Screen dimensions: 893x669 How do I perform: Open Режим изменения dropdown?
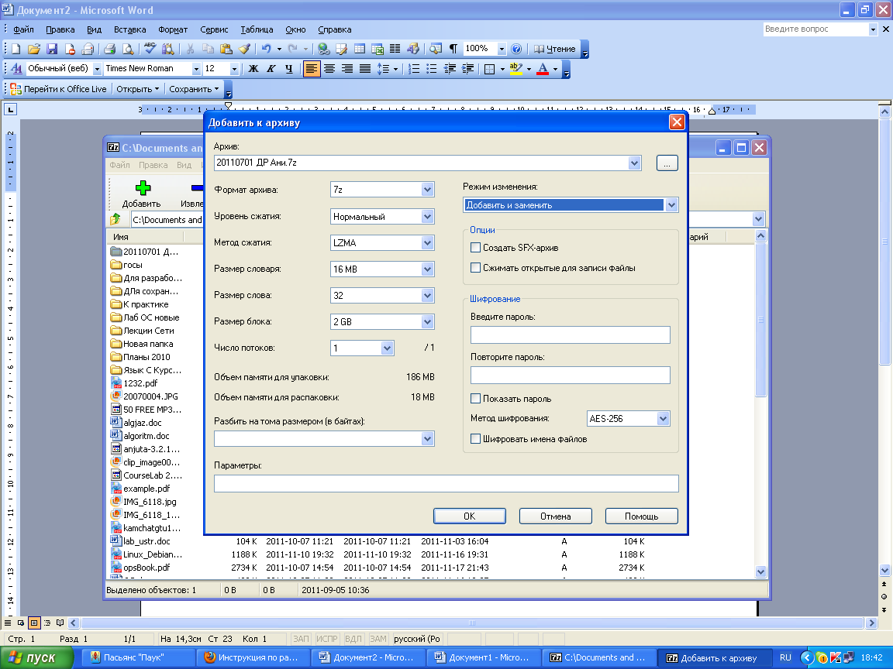(671, 204)
